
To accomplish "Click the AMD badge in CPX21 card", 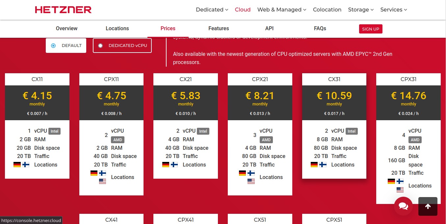I will (266, 140).
